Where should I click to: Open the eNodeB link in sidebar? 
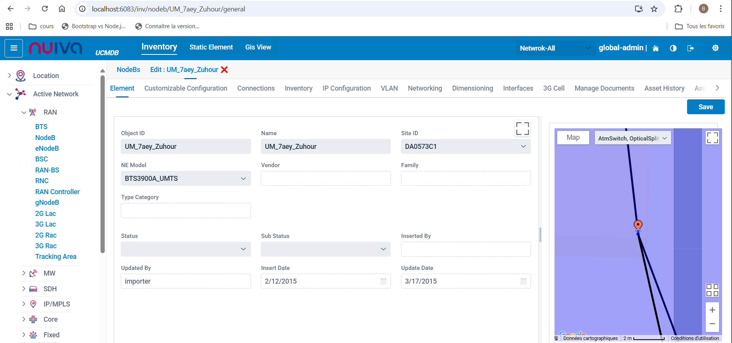(47, 148)
